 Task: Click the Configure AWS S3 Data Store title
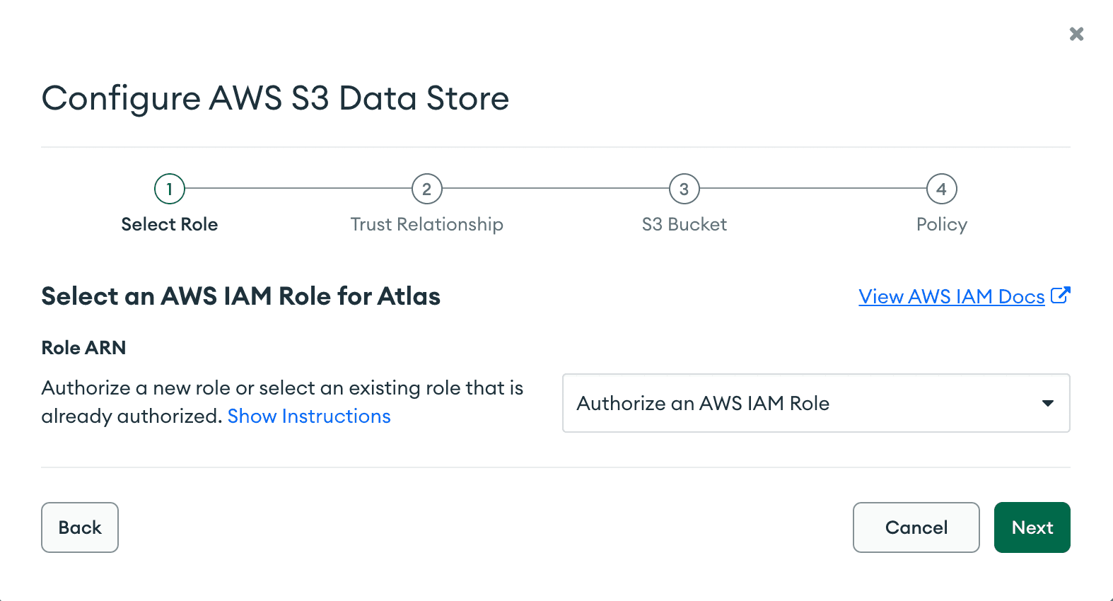tap(275, 98)
